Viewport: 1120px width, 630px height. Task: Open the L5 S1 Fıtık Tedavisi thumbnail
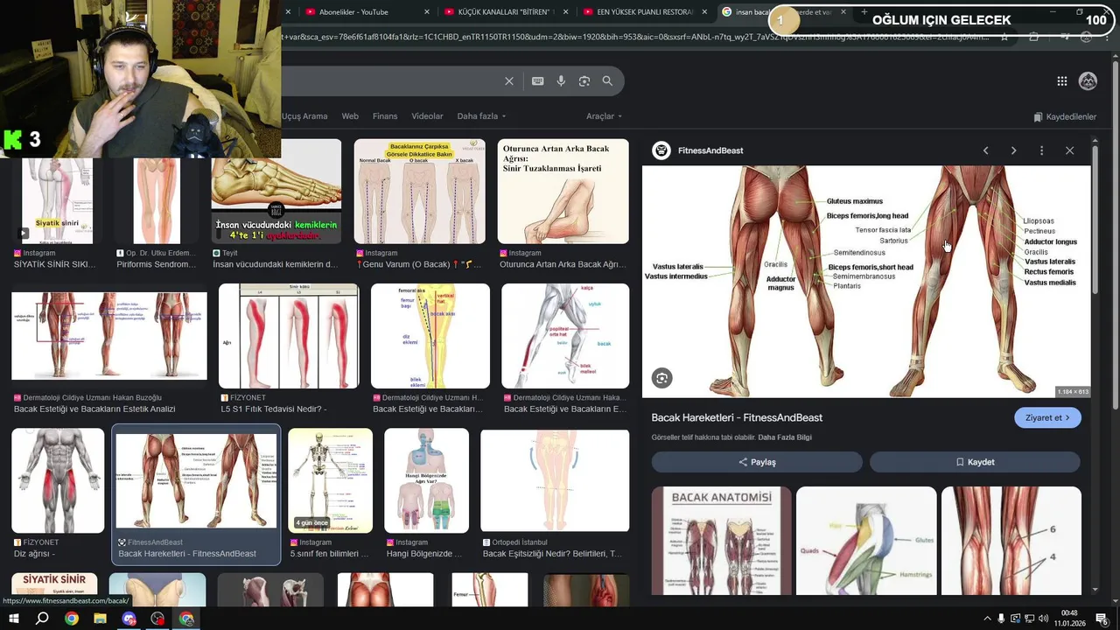click(289, 336)
